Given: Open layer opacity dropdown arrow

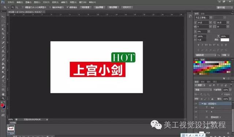Looking at the screenshot, I should click(230, 90).
